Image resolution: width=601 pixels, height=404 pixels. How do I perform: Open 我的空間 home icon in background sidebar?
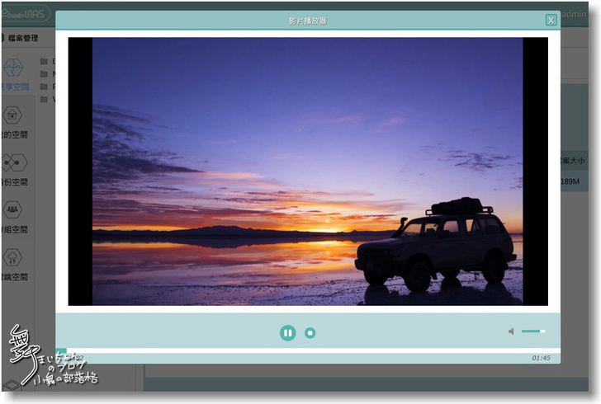(x=12, y=115)
